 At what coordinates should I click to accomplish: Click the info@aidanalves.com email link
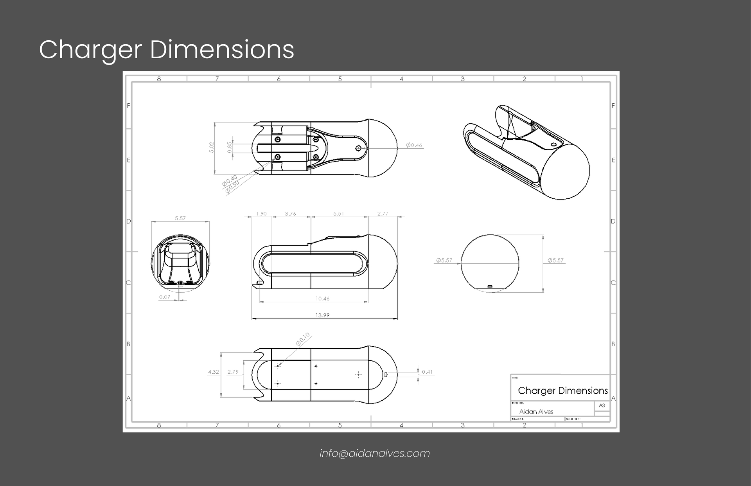(x=375, y=453)
